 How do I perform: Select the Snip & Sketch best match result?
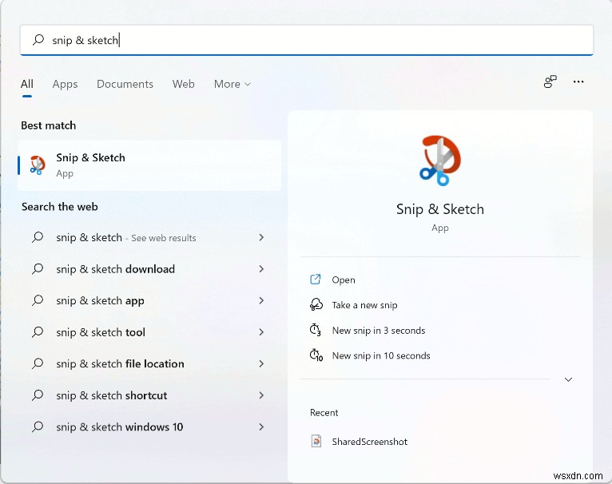149,165
